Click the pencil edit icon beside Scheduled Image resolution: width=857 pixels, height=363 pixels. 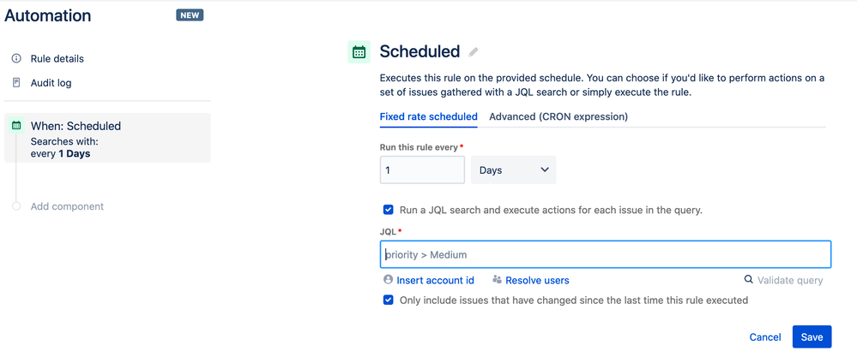(474, 52)
